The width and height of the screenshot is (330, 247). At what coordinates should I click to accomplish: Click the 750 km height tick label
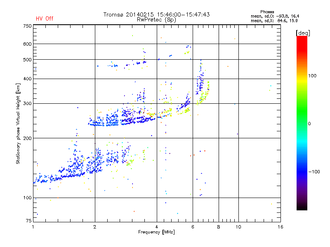point(27,26)
